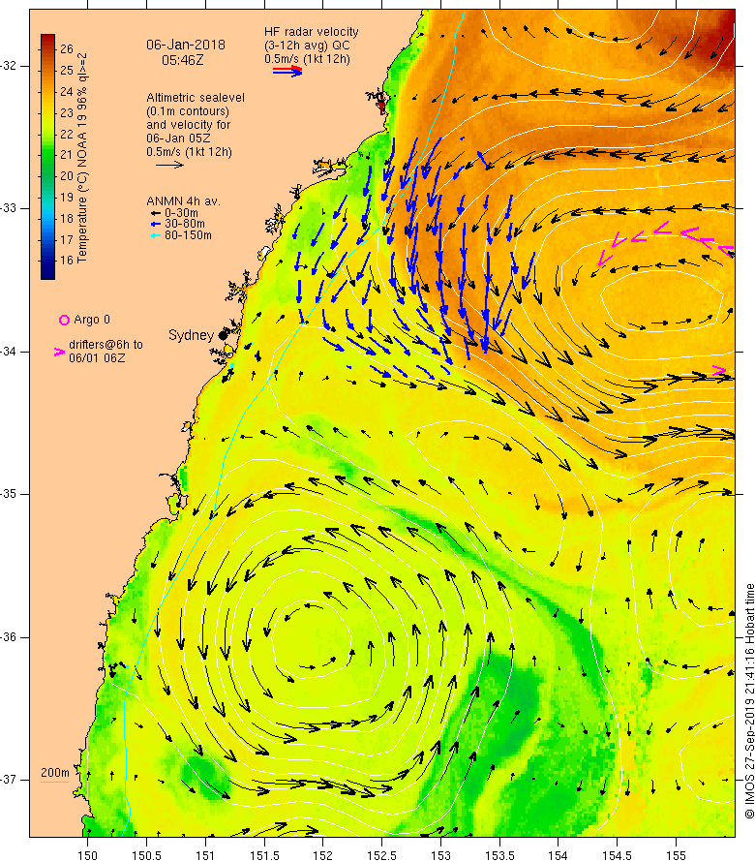The height and width of the screenshot is (862, 755).
Task: Click the black Sydney location dot
Action: 223,335
